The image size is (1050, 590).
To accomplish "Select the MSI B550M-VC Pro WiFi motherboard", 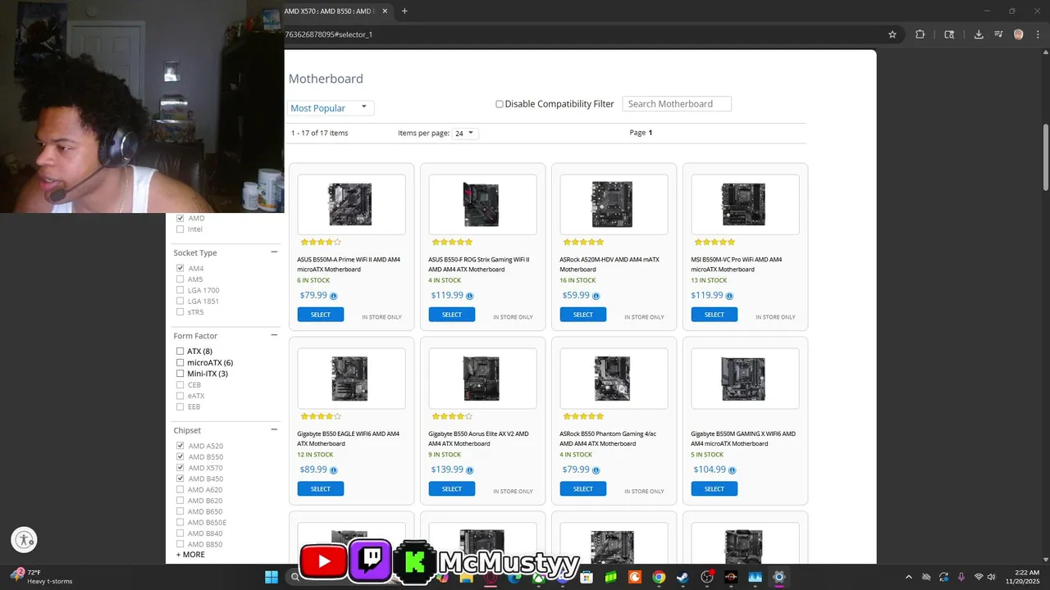I will click(x=714, y=315).
